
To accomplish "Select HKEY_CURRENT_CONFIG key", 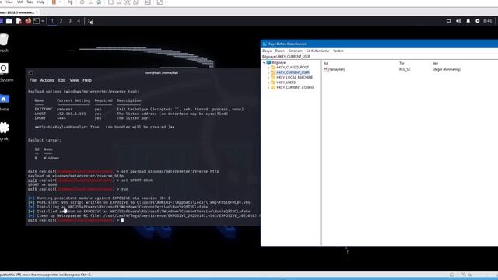I will (295, 87).
